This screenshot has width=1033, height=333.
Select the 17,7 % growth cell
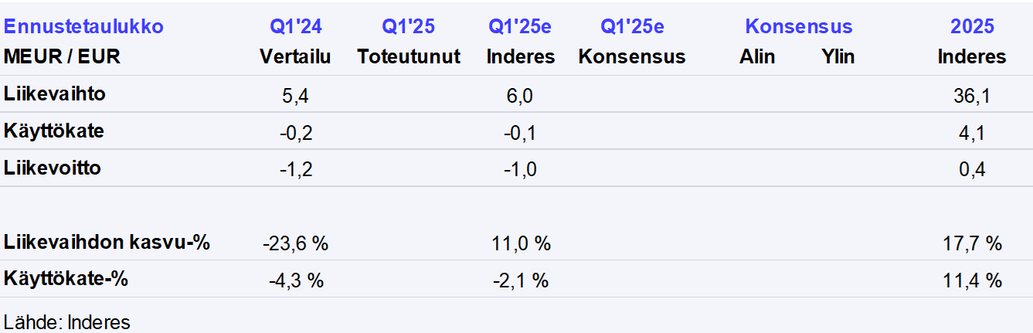pyautogui.click(x=971, y=243)
